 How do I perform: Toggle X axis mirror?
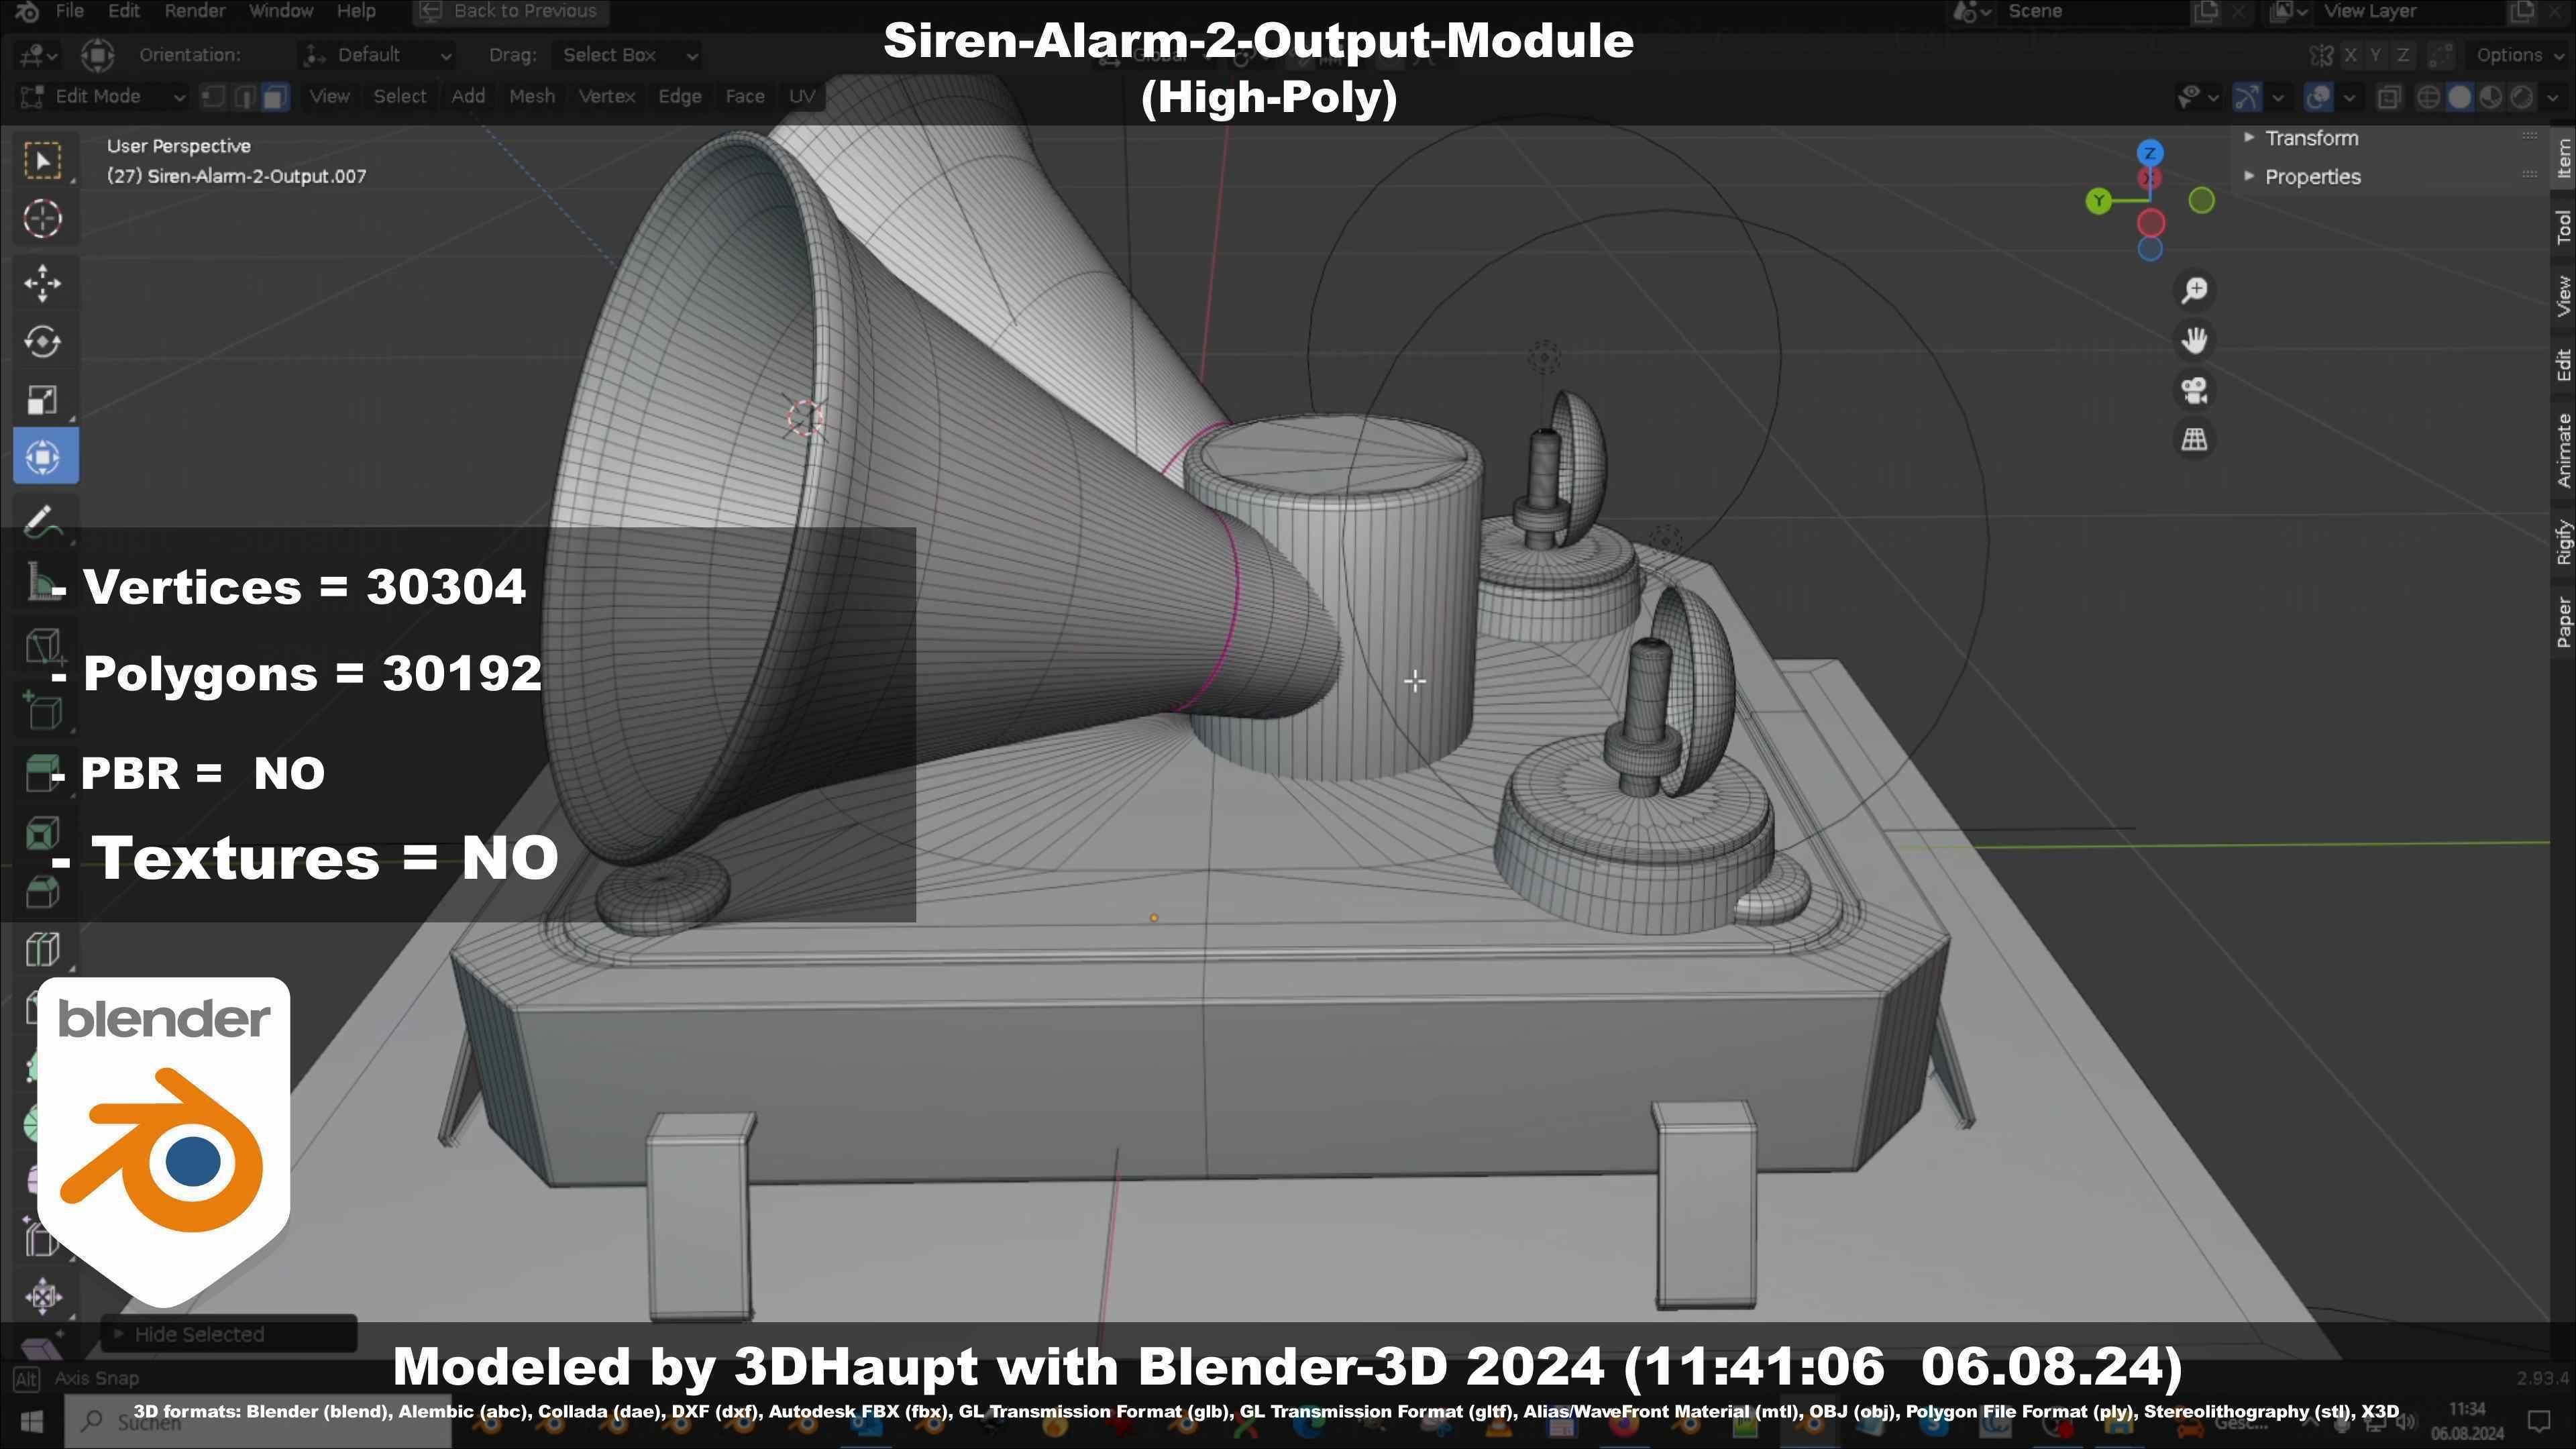(2351, 55)
